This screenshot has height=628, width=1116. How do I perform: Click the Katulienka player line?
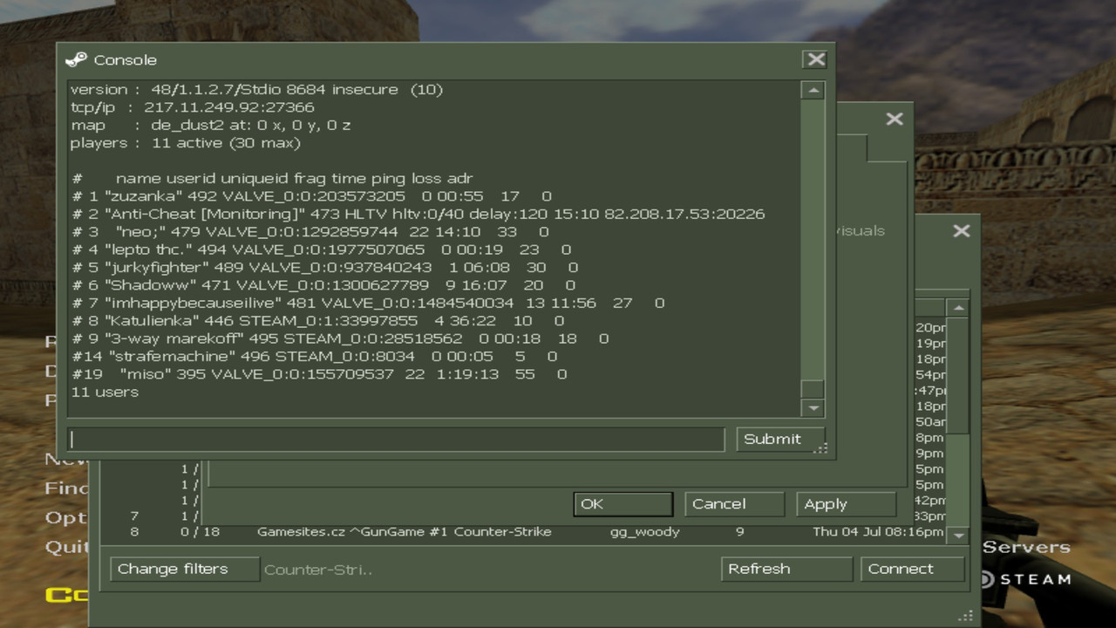coord(317,321)
